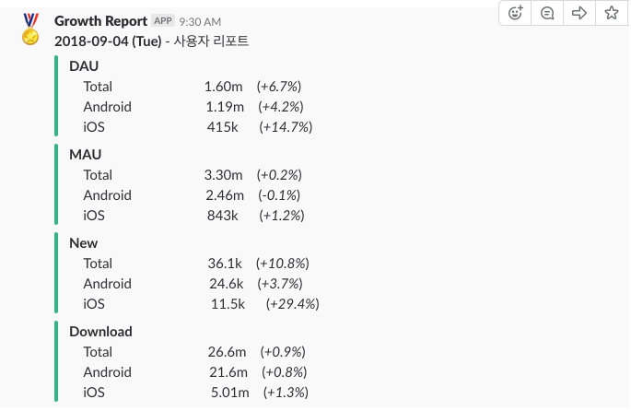The width and height of the screenshot is (631, 411).
Task: Click the 2018-09-04 report title line
Action: tap(151, 41)
